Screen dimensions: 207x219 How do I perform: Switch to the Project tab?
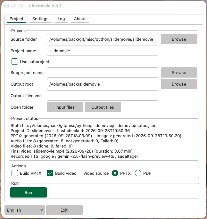coord(16,19)
